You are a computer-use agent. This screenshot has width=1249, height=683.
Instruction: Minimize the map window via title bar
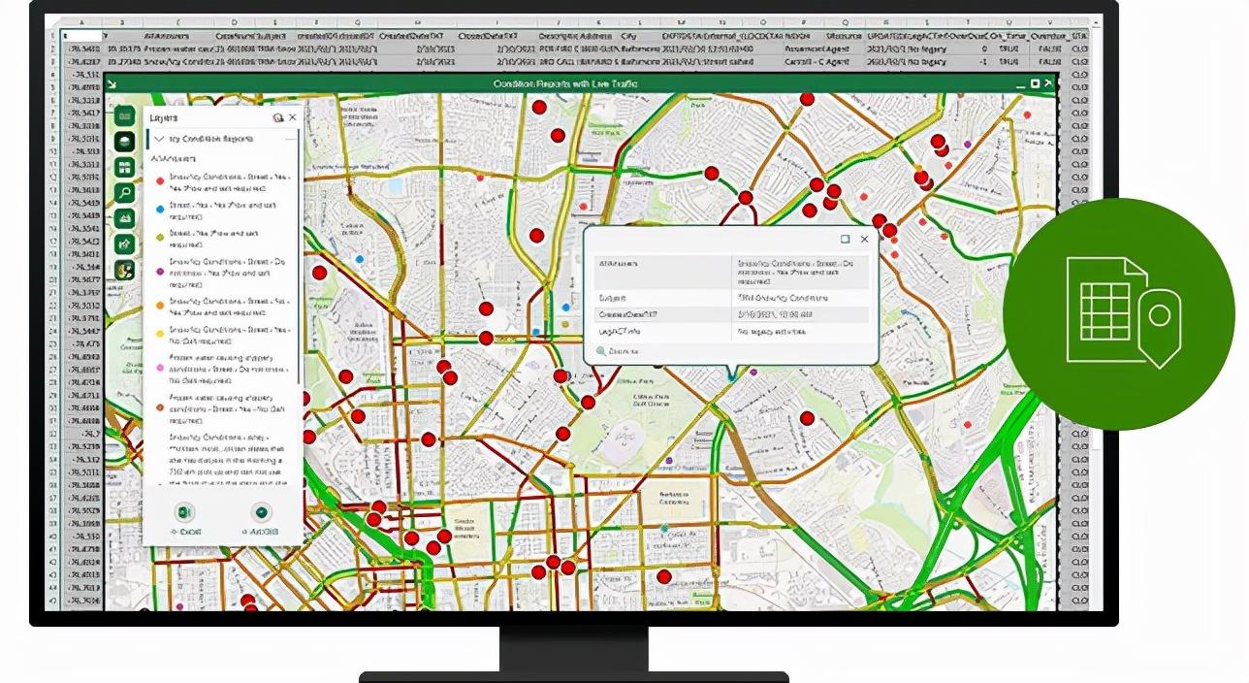(1020, 85)
